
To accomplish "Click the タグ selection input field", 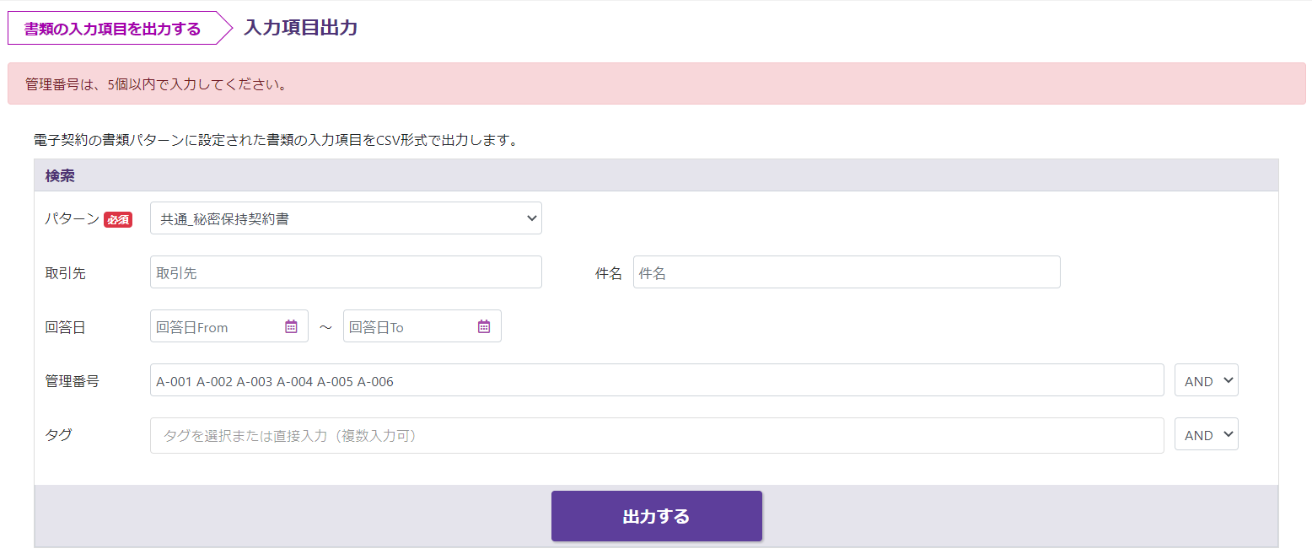I will coord(657,435).
